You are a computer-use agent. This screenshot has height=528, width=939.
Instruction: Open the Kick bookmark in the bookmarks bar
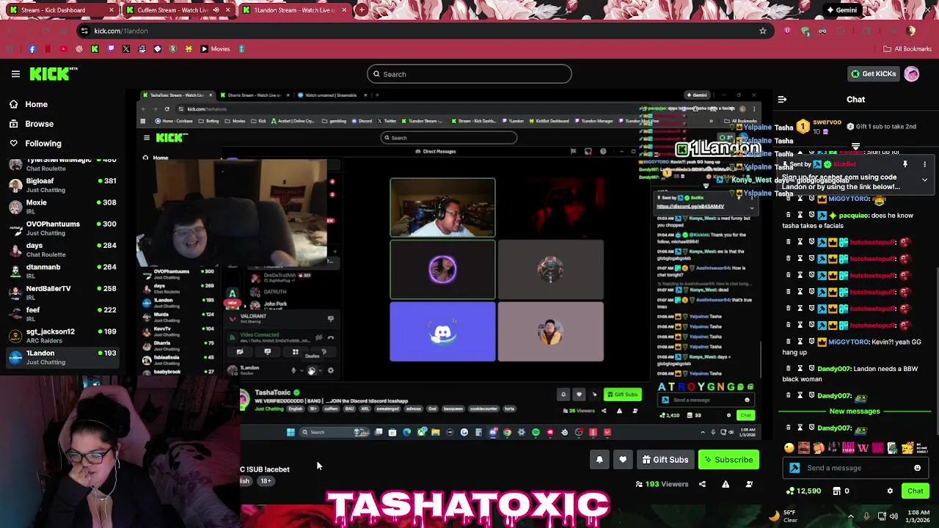tap(95, 49)
